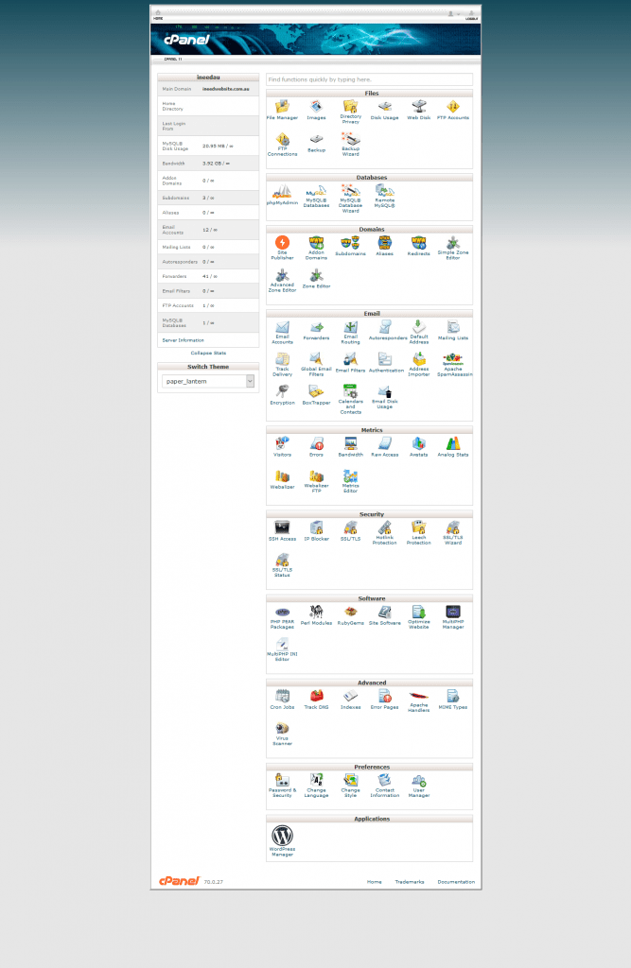Screen dimensions: 631x968
Task: Open the Switch Theme paper_lantern dropdown
Action: 208,381
